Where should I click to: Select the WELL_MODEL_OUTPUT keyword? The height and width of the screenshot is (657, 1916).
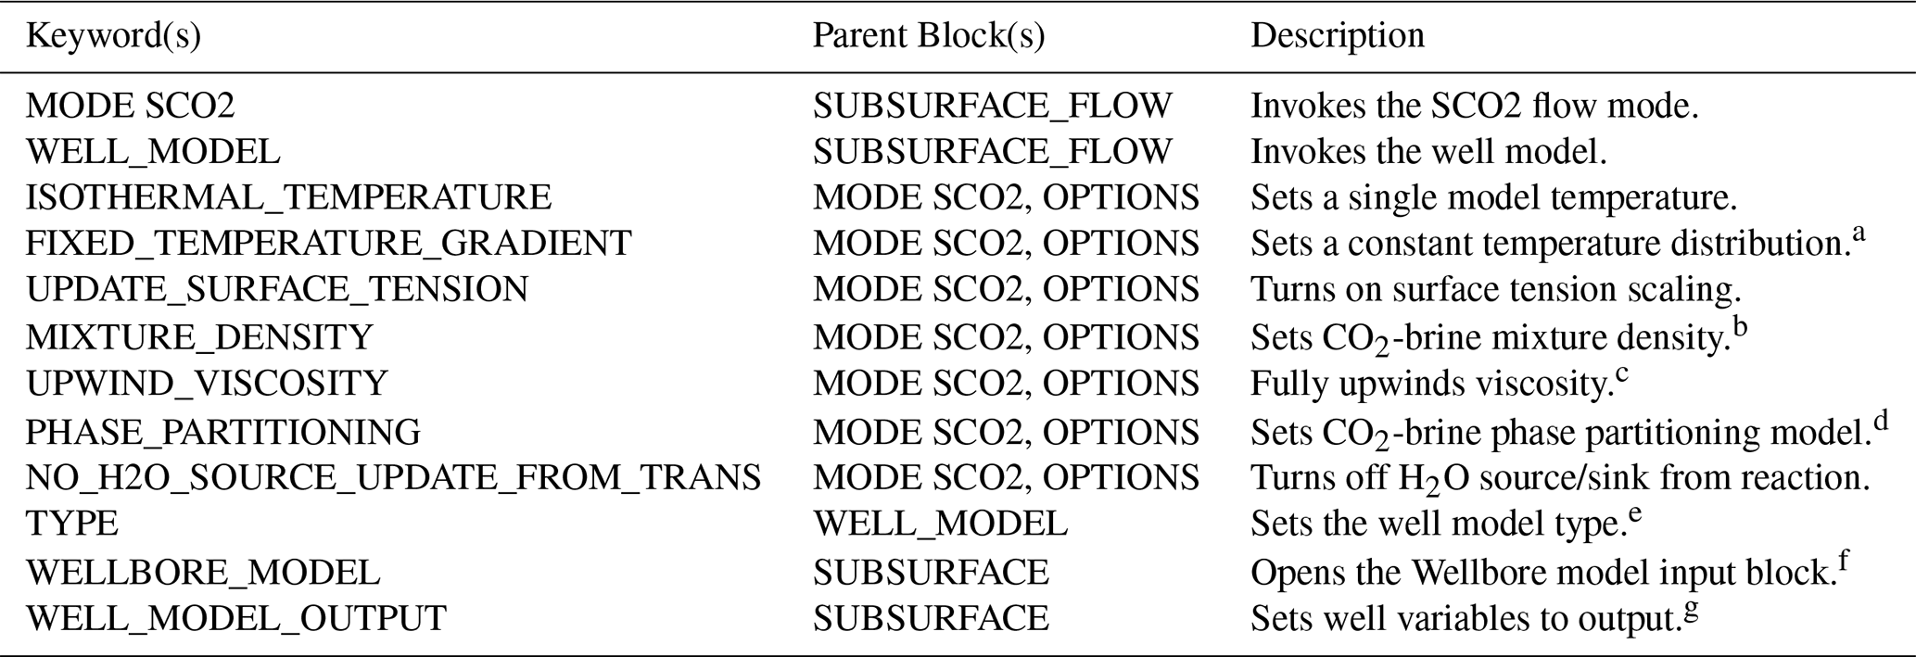coord(235,619)
